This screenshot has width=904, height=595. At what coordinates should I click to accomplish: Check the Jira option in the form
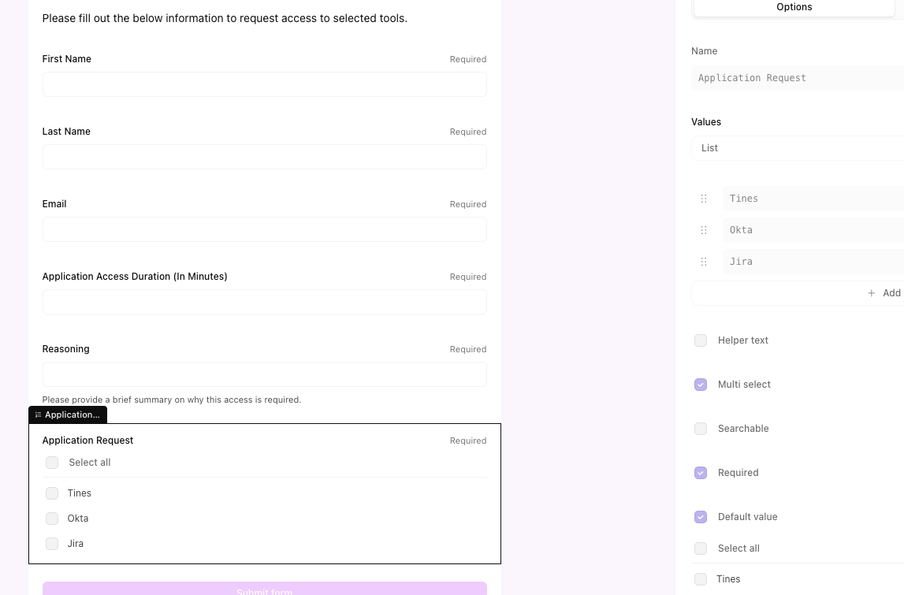tap(52, 544)
